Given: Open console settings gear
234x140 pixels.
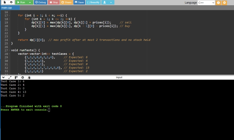Looking at the screenshot, I should tap(23, 77).
